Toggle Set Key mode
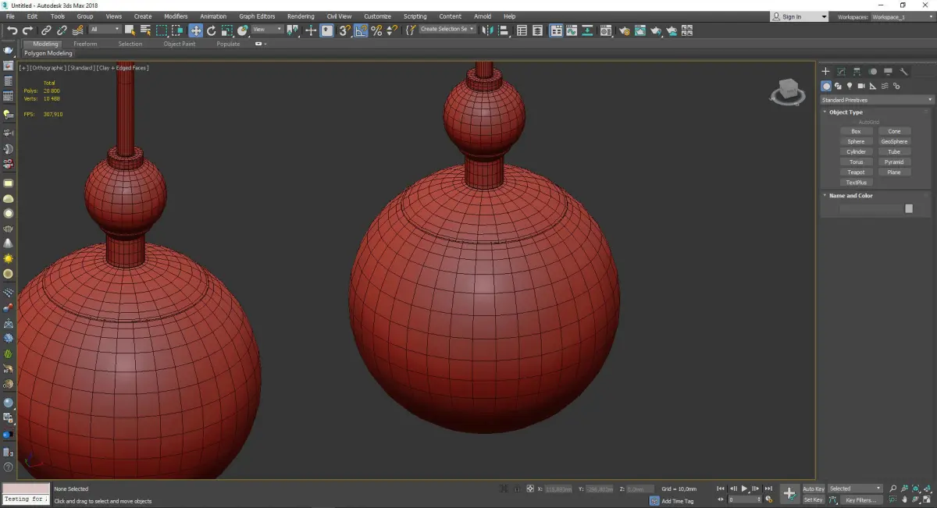Screen dimensions: 937x508 pos(813,499)
